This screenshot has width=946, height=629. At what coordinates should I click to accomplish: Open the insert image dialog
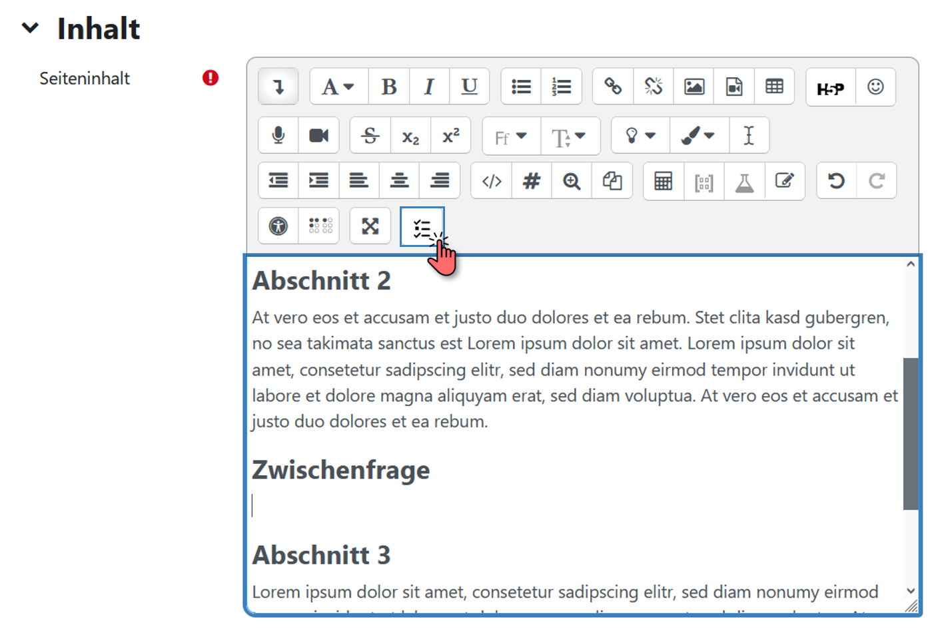694,87
